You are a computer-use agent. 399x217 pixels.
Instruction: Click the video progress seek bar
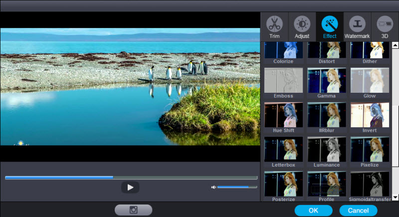click(131, 177)
